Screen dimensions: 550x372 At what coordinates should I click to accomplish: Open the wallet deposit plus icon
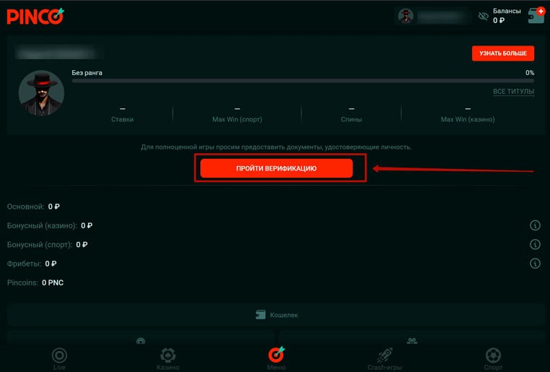click(536, 15)
